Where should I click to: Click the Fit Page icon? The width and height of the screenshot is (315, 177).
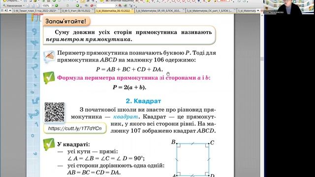tap(33, 5)
